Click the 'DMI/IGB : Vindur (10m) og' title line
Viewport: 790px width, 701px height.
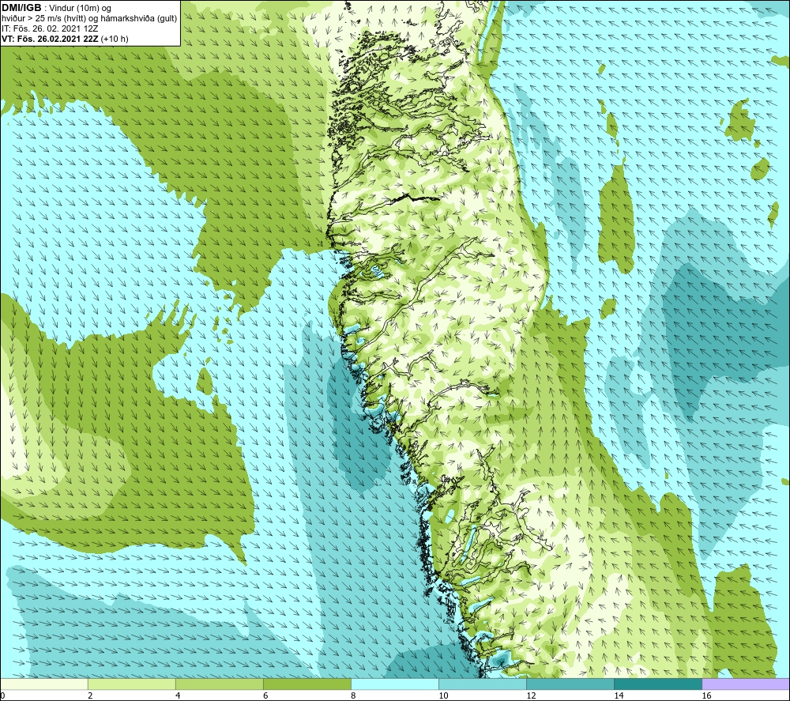tap(56, 8)
